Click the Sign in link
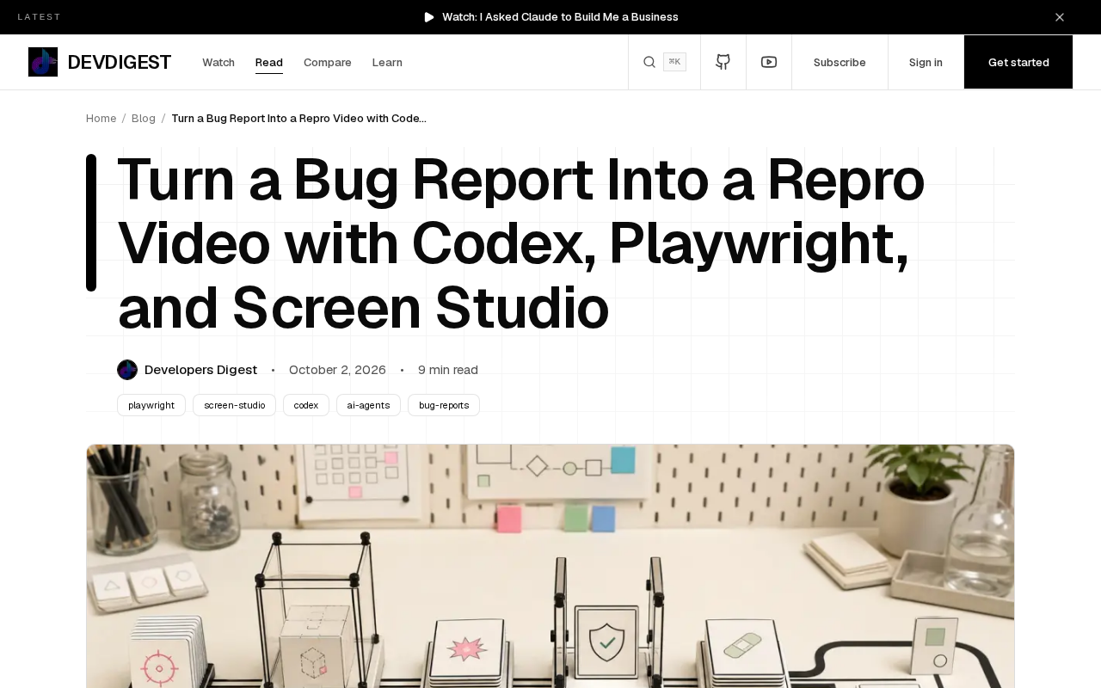 point(926,62)
